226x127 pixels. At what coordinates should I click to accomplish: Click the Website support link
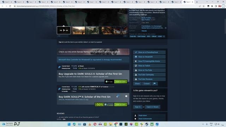coord(144,31)
